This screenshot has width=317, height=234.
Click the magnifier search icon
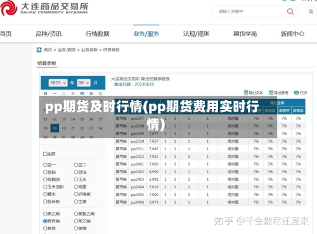coord(290,11)
